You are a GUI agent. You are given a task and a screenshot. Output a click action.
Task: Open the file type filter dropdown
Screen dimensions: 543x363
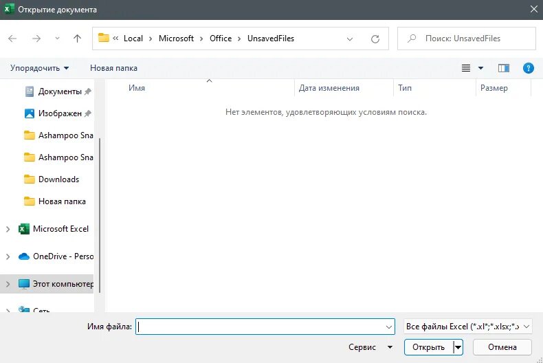pos(467,327)
